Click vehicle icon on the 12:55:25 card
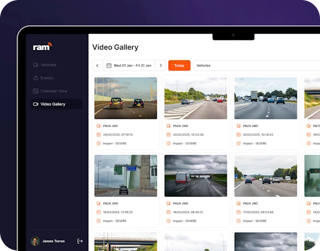 click(99, 203)
